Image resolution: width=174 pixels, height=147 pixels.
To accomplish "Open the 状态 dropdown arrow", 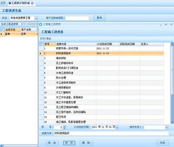I will [x=36, y=18].
